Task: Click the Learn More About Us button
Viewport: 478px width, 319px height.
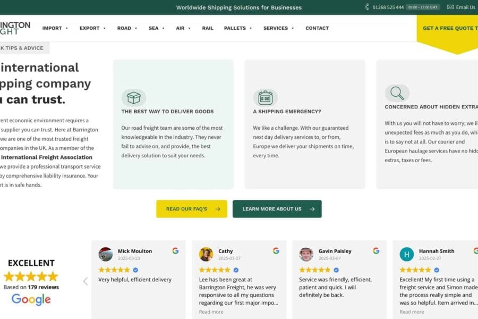Action: [277, 209]
